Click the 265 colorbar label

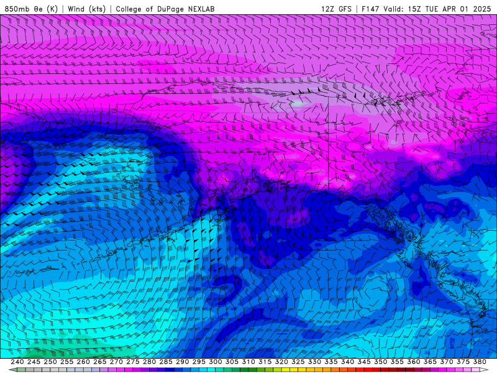click(99, 362)
